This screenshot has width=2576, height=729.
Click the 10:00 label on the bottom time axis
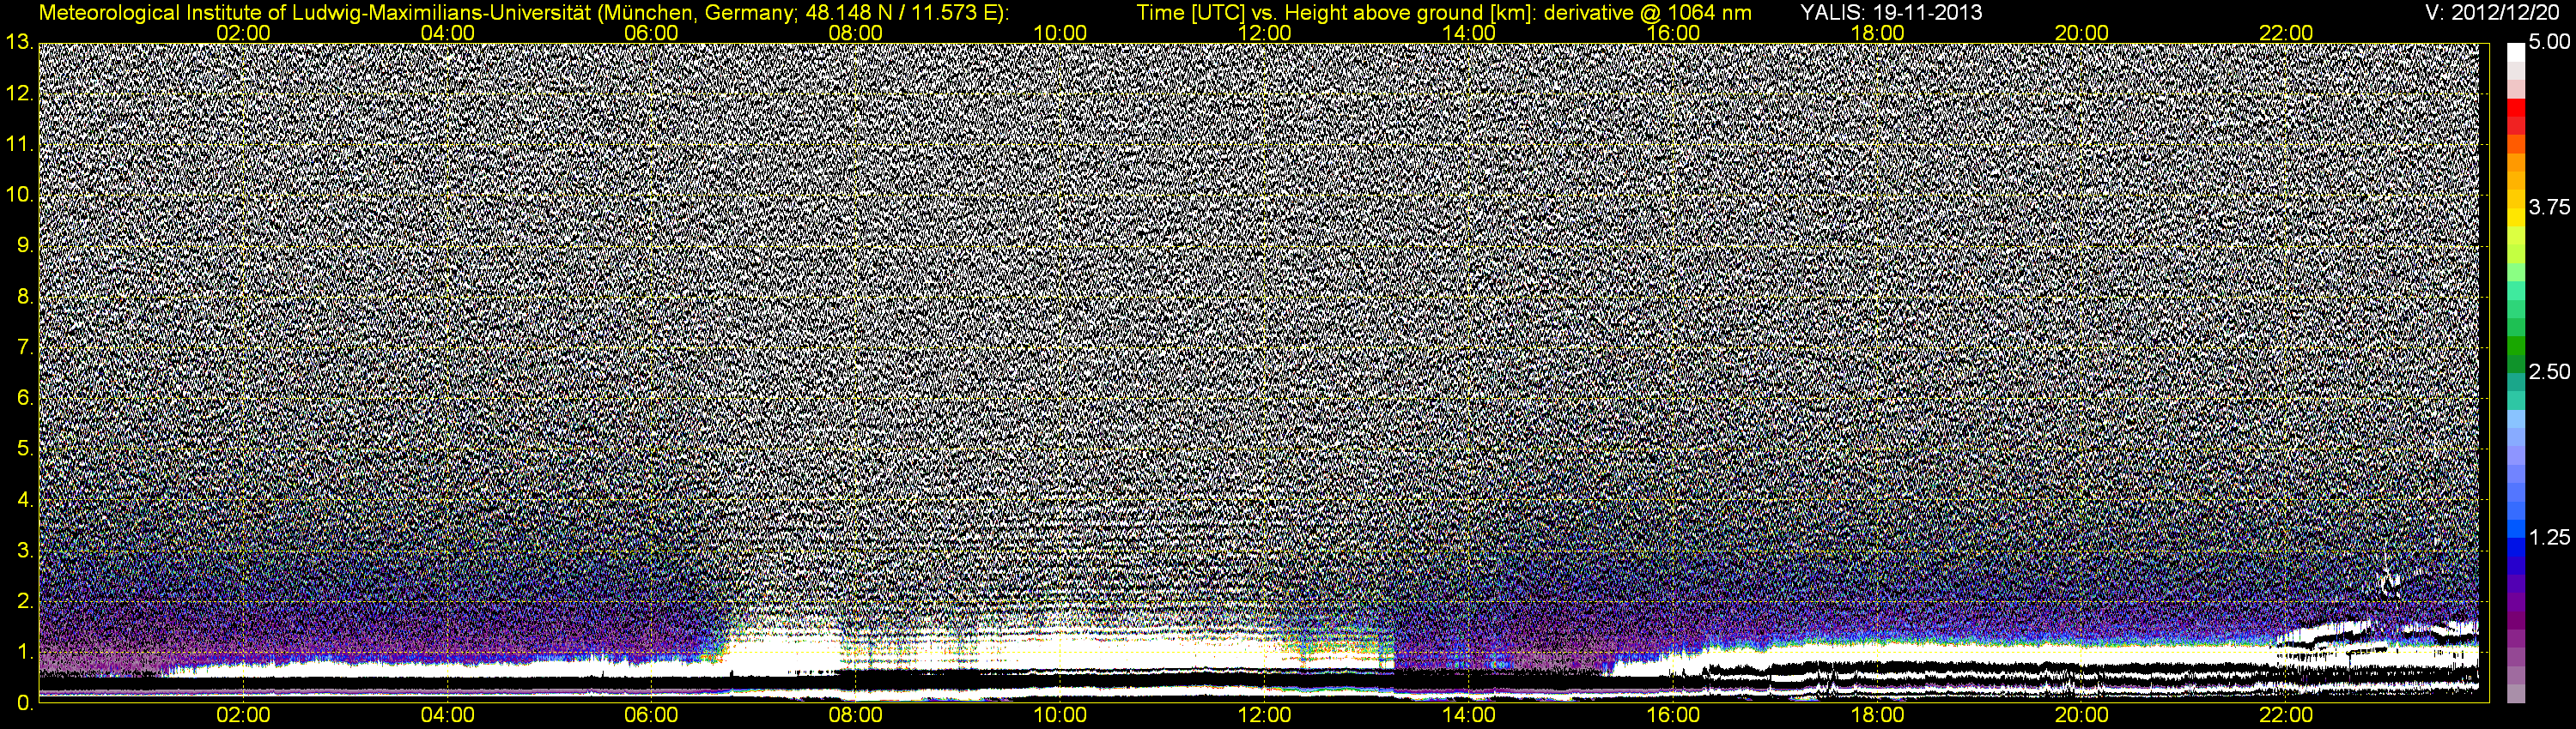pos(1060,716)
